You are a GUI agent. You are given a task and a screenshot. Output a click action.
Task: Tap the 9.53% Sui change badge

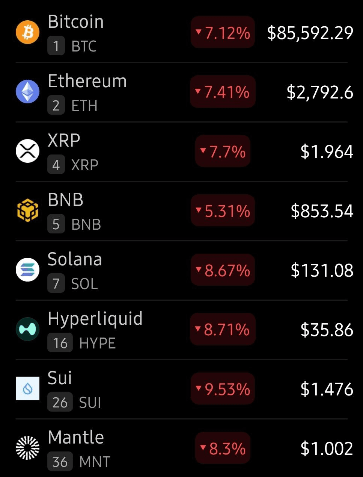pos(223,389)
